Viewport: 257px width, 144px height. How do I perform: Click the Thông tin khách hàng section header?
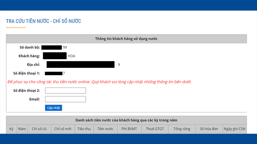click(x=126, y=39)
